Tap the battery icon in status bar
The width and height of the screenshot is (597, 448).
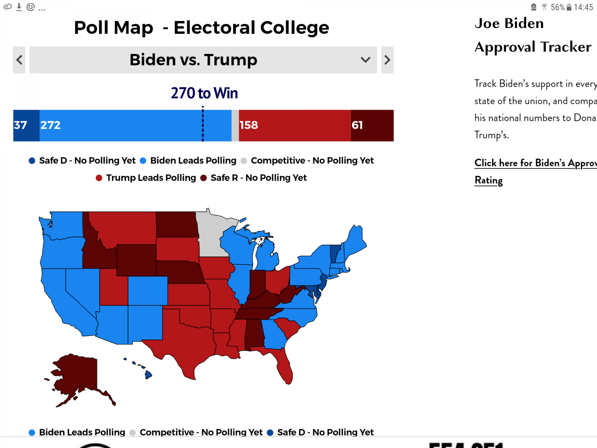(569, 7)
